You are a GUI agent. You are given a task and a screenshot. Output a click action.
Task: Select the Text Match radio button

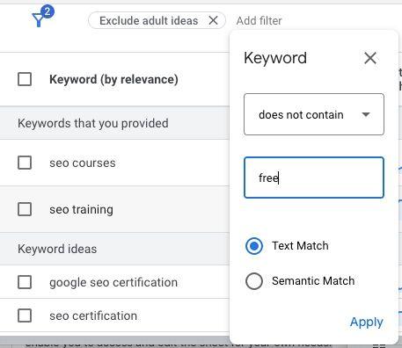point(254,246)
